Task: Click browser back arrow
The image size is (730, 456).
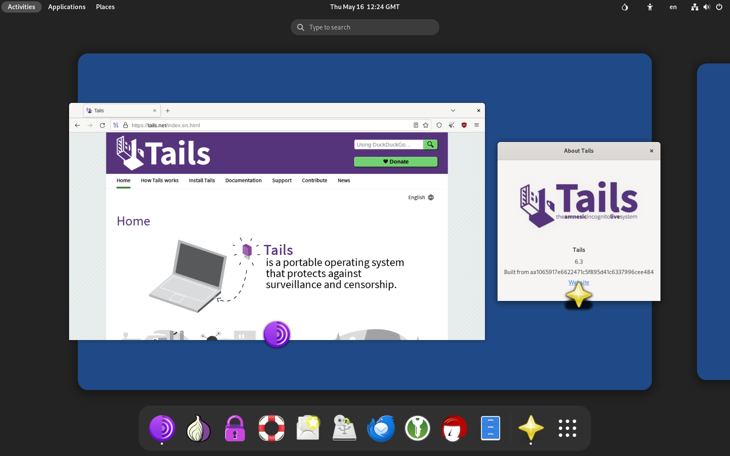Action: point(77,125)
